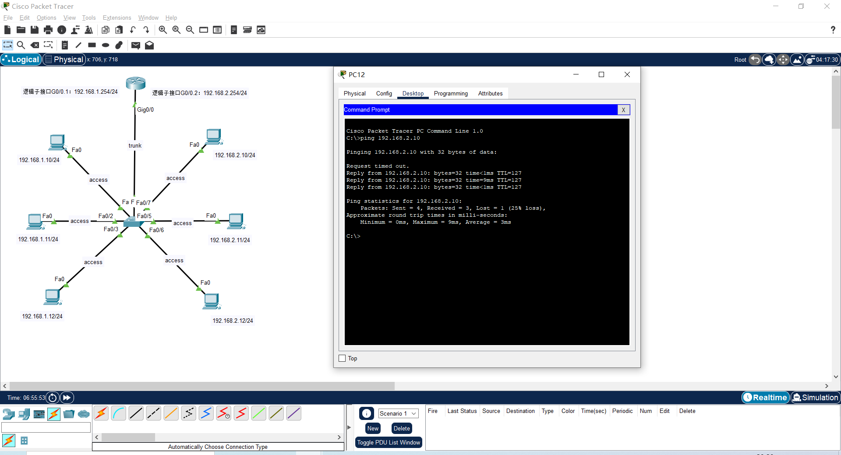841x455 pixels.
Task: Click the workspace horizontal scrollbar
Action: click(x=202, y=386)
